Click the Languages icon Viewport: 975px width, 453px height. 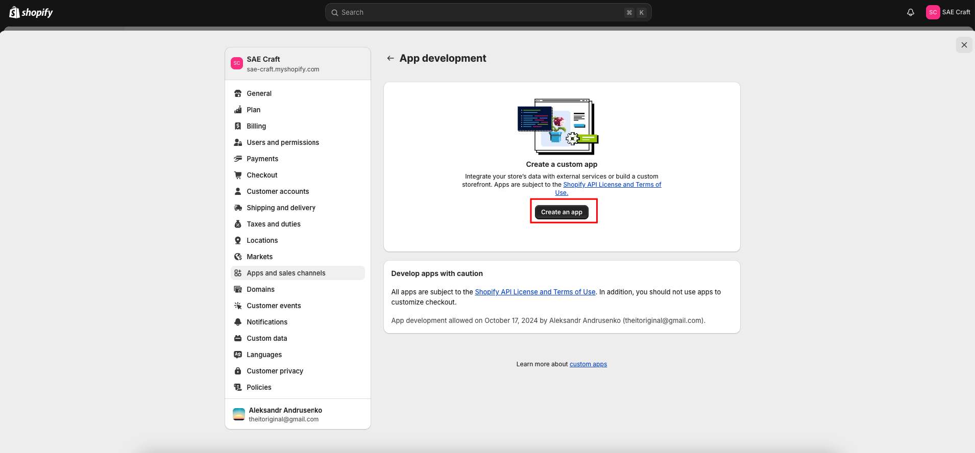coord(238,355)
